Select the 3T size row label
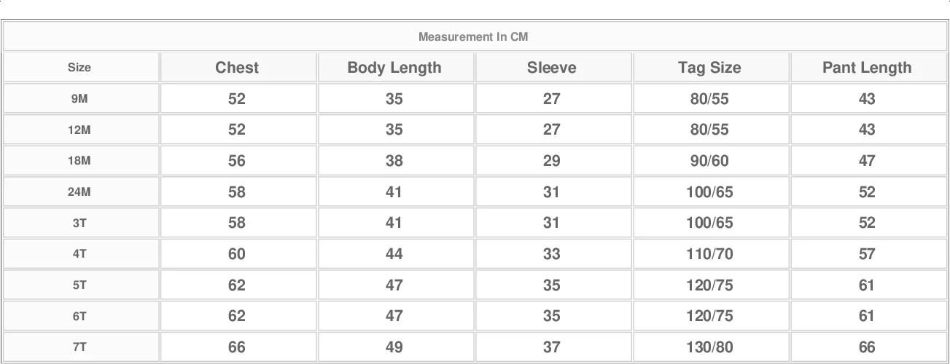 [79, 223]
